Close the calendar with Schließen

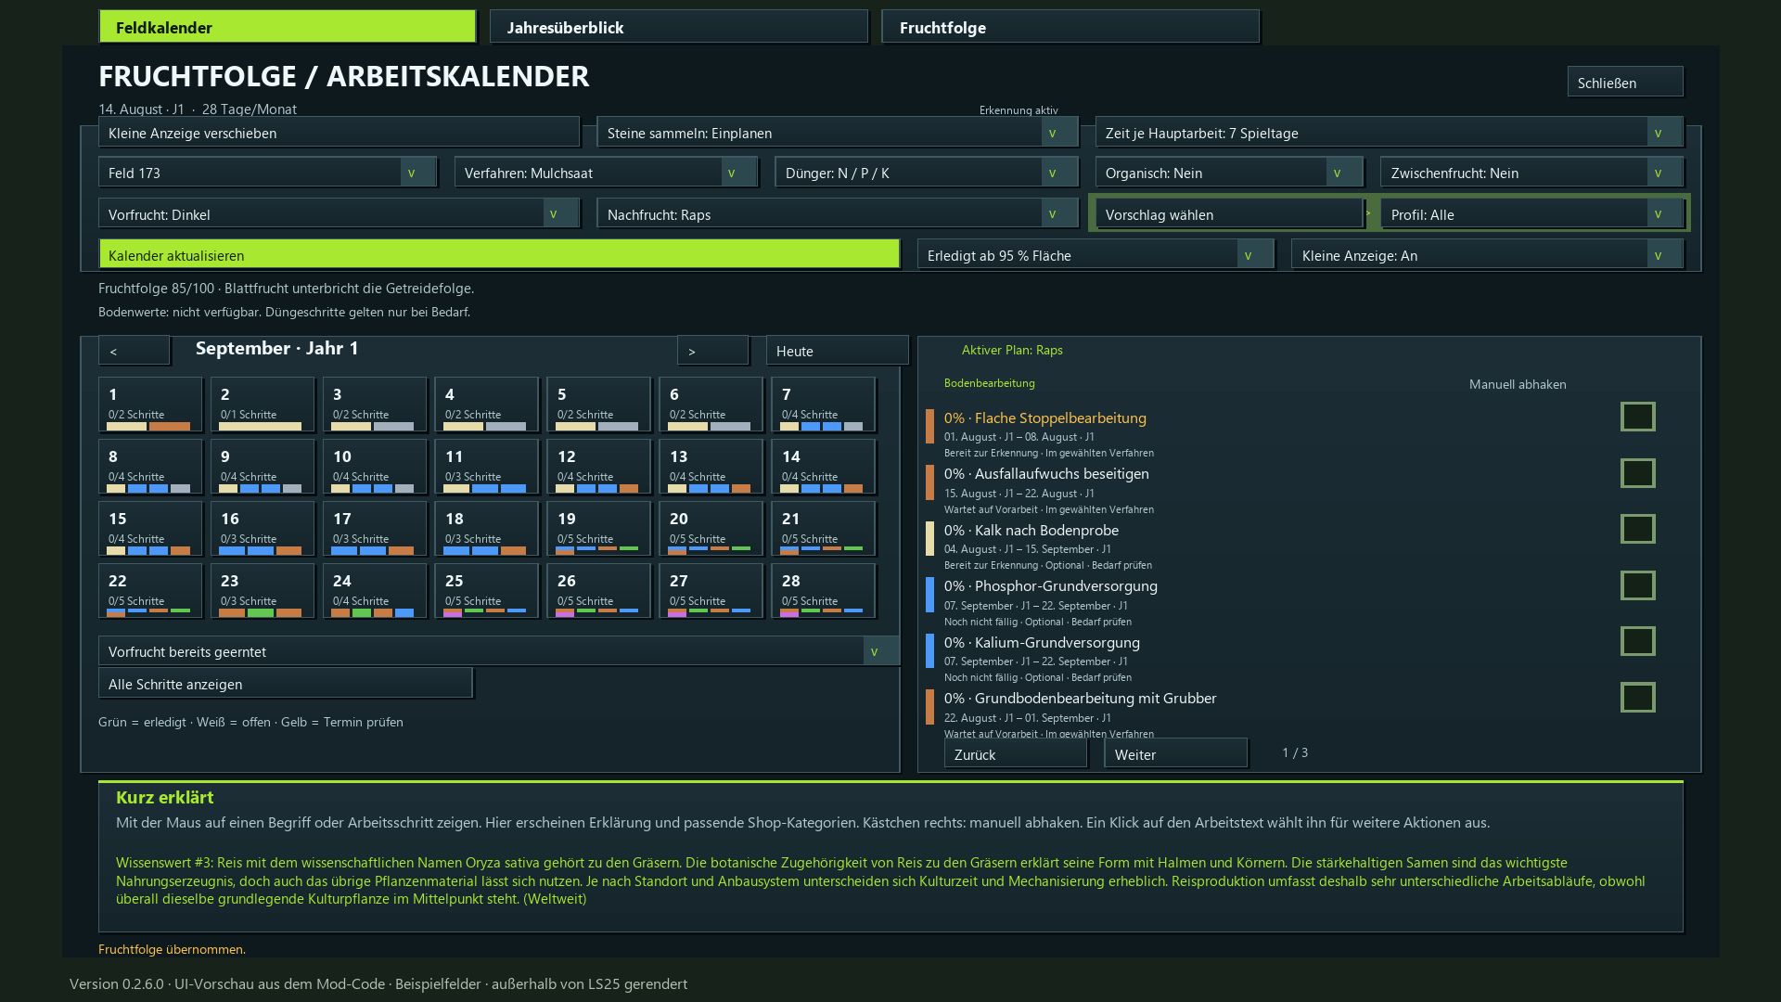1625,82
